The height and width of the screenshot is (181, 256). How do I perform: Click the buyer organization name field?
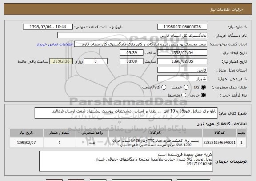[x=132, y=36]
